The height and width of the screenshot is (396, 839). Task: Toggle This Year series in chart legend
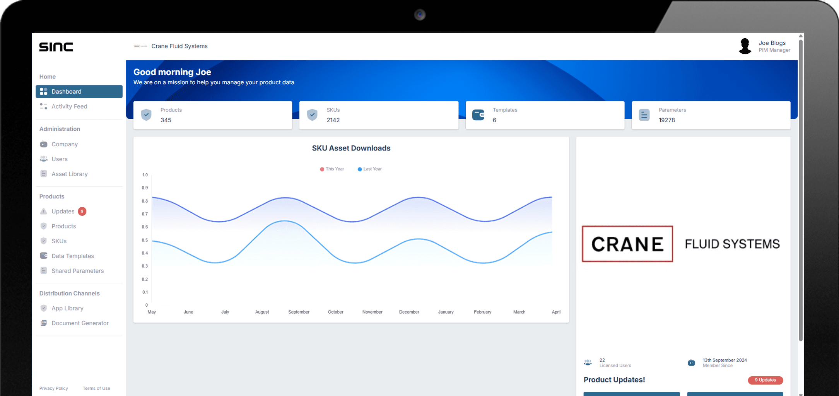click(x=332, y=169)
